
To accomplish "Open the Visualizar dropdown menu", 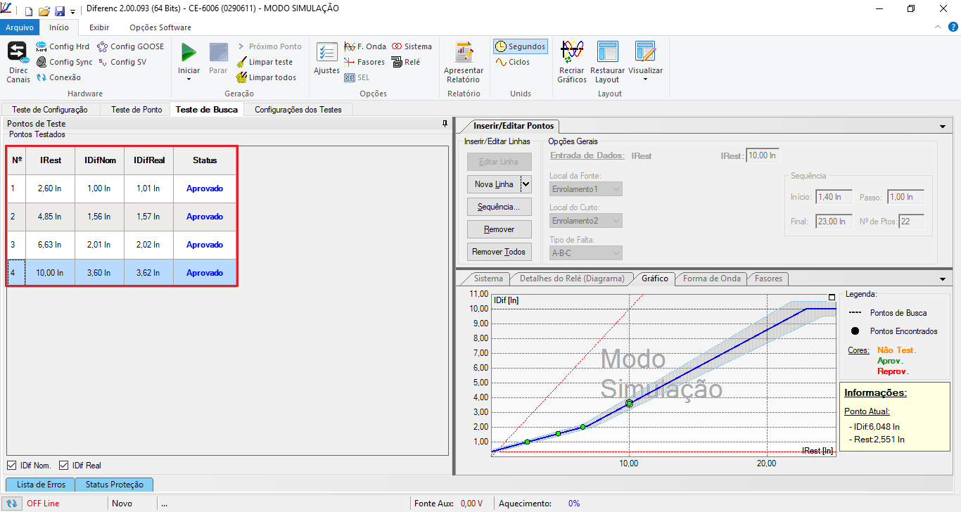I will pyautogui.click(x=645, y=79).
